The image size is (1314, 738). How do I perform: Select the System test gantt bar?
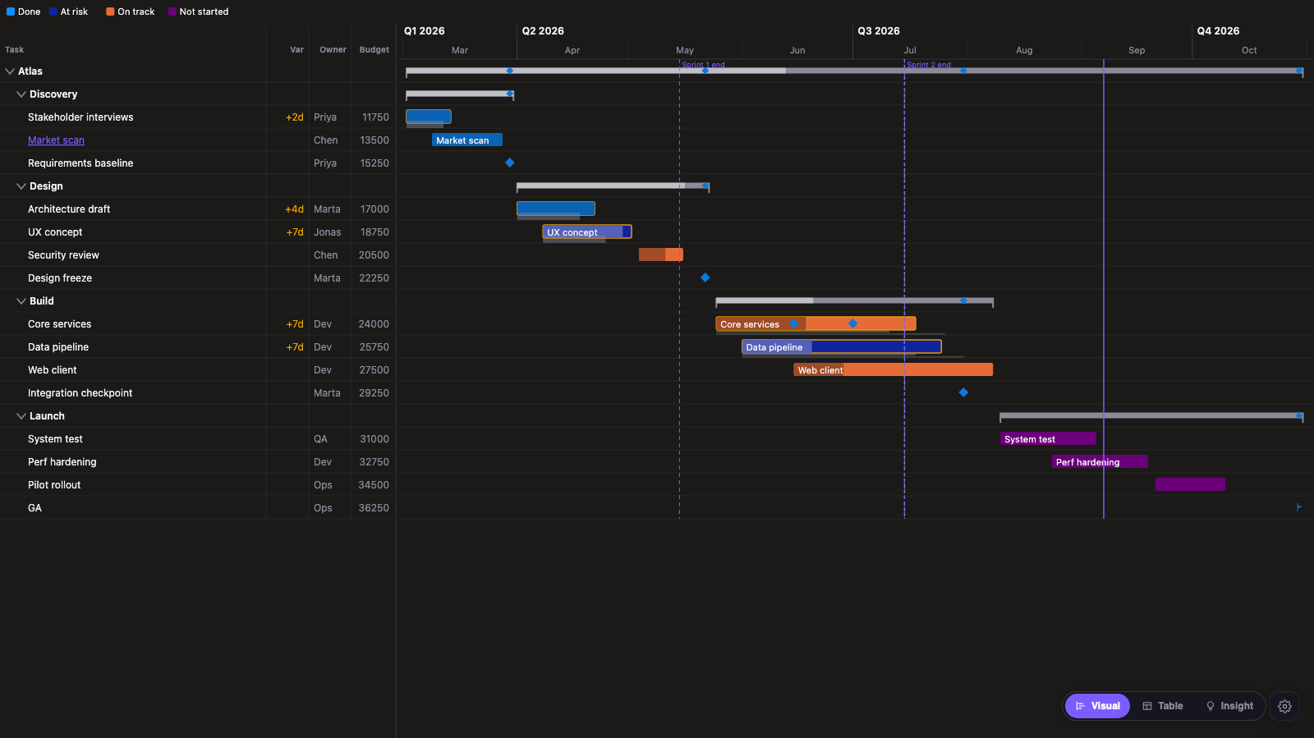pos(1048,439)
